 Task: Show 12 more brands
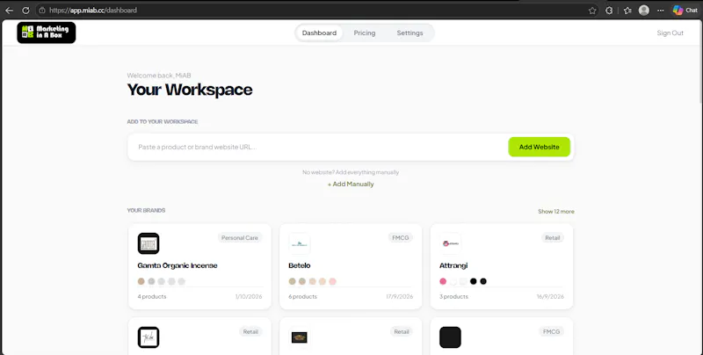pyautogui.click(x=556, y=211)
